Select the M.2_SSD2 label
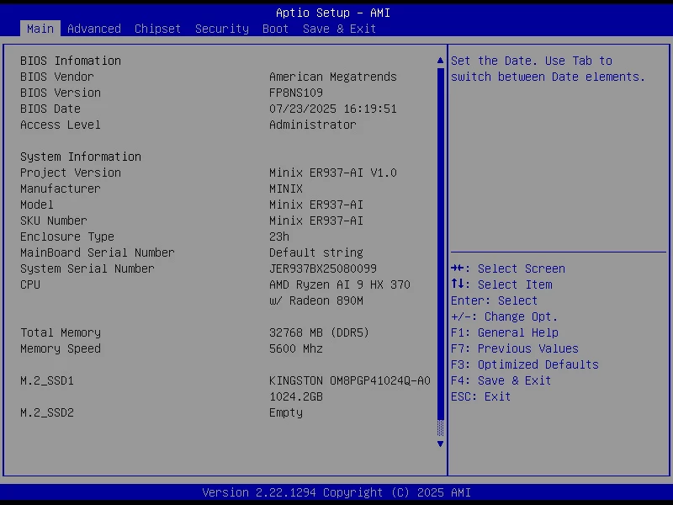The height and width of the screenshot is (505, 673). point(47,412)
